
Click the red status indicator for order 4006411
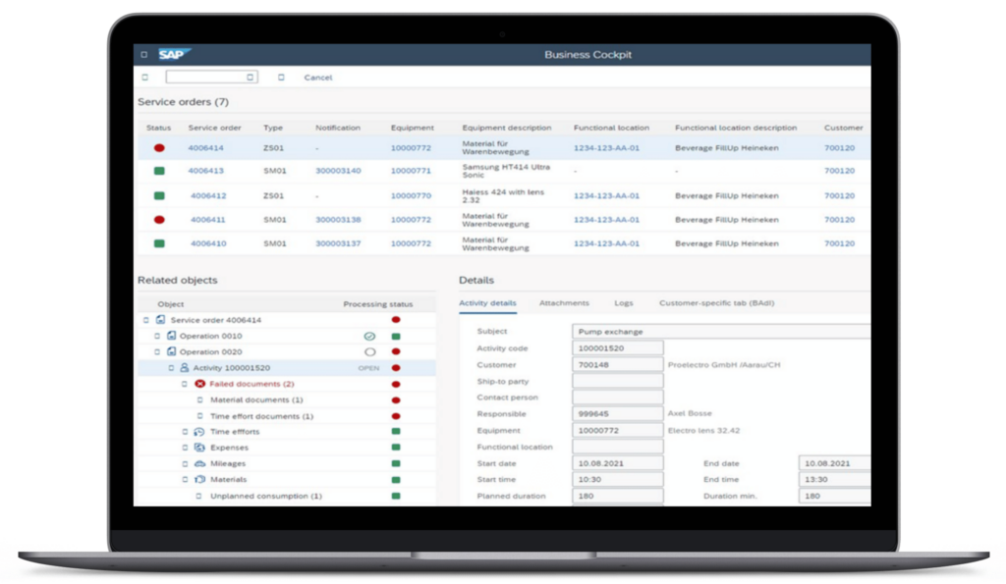pyautogui.click(x=159, y=220)
